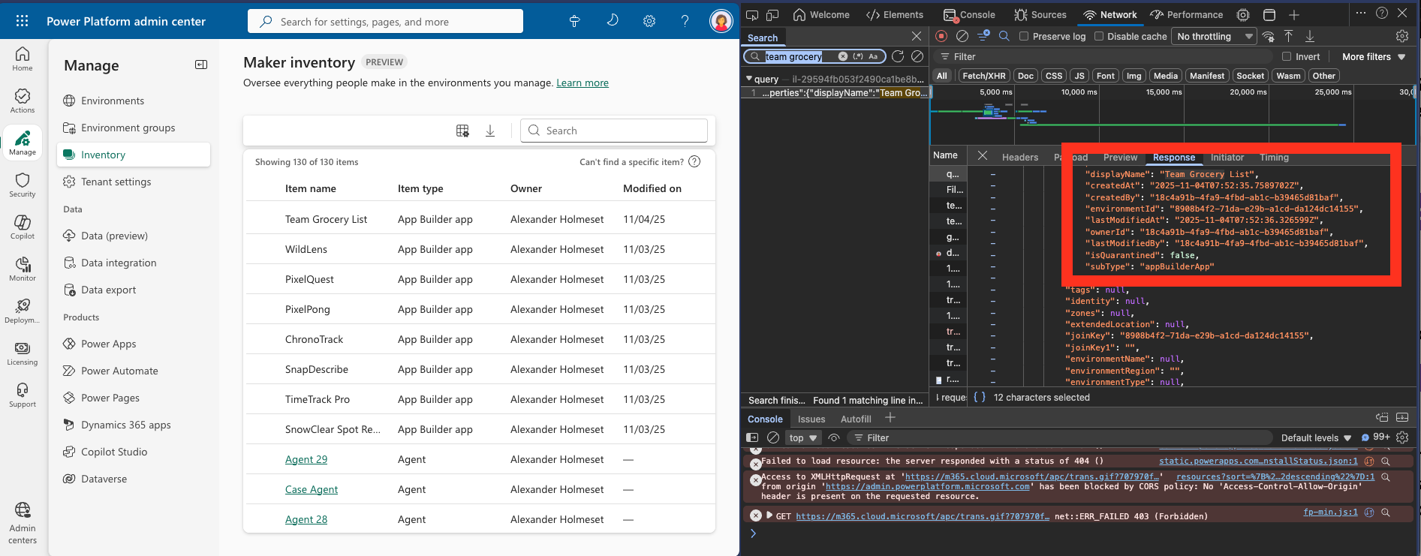Toggle the Disable cache checkbox
Image resolution: width=1421 pixels, height=556 pixels.
(1099, 36)
